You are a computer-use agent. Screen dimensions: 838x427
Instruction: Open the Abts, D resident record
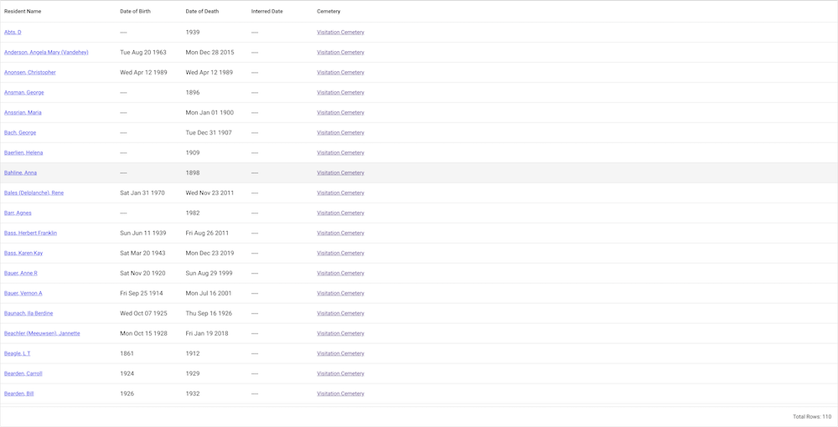click(x=13, y=32)
